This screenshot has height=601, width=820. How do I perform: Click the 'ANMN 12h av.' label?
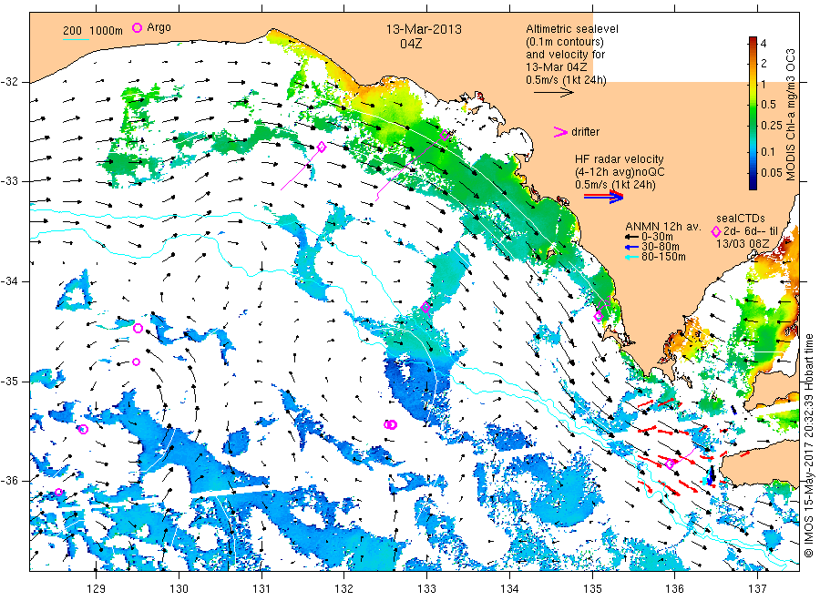click(662, 227)
